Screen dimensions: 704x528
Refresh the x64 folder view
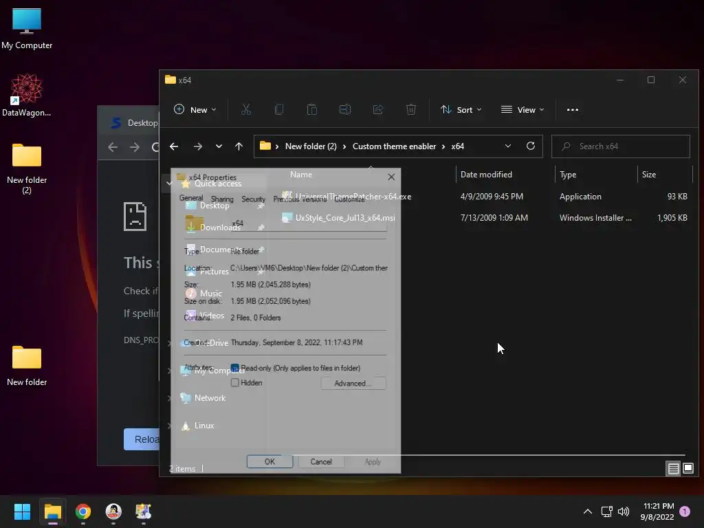(531, 146)
